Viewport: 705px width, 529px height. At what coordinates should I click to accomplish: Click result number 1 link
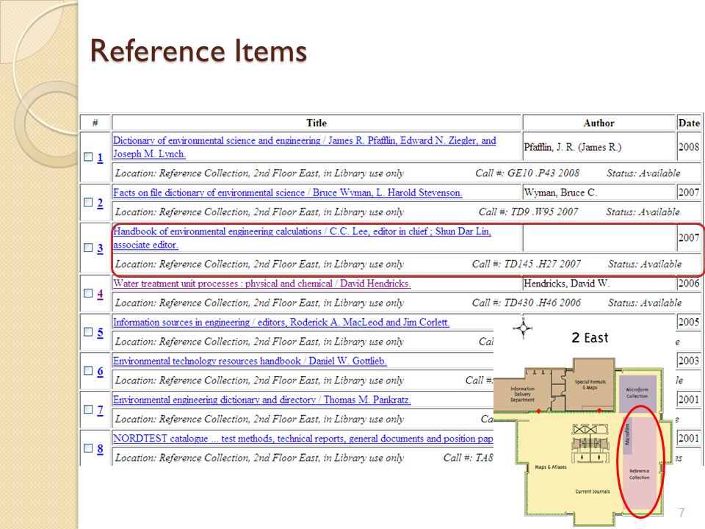100,157
